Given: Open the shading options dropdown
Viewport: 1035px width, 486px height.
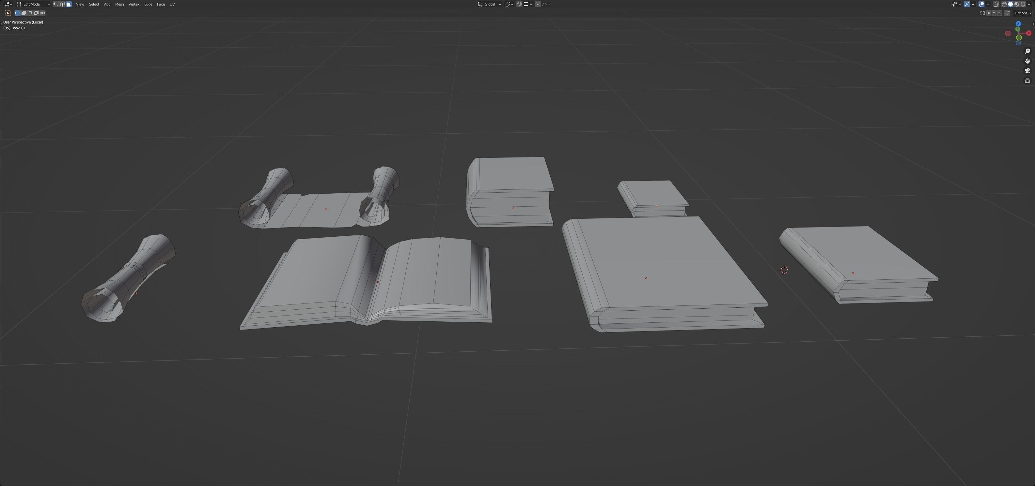Looking at the screenshot, I should point(1029,4).
